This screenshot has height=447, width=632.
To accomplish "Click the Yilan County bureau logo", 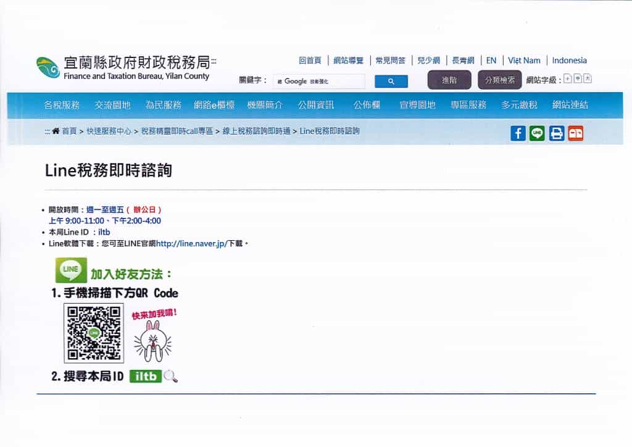I will coord(48,67).
